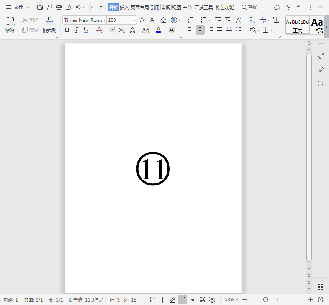Align text to the right
This screenshot has height=305, width=329.
pos(210,30)
